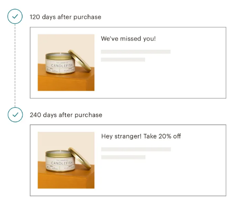The image size is (239, 210).
Task: Select the short gray placeholder line in second email card
Action: [x=123, y=157]
